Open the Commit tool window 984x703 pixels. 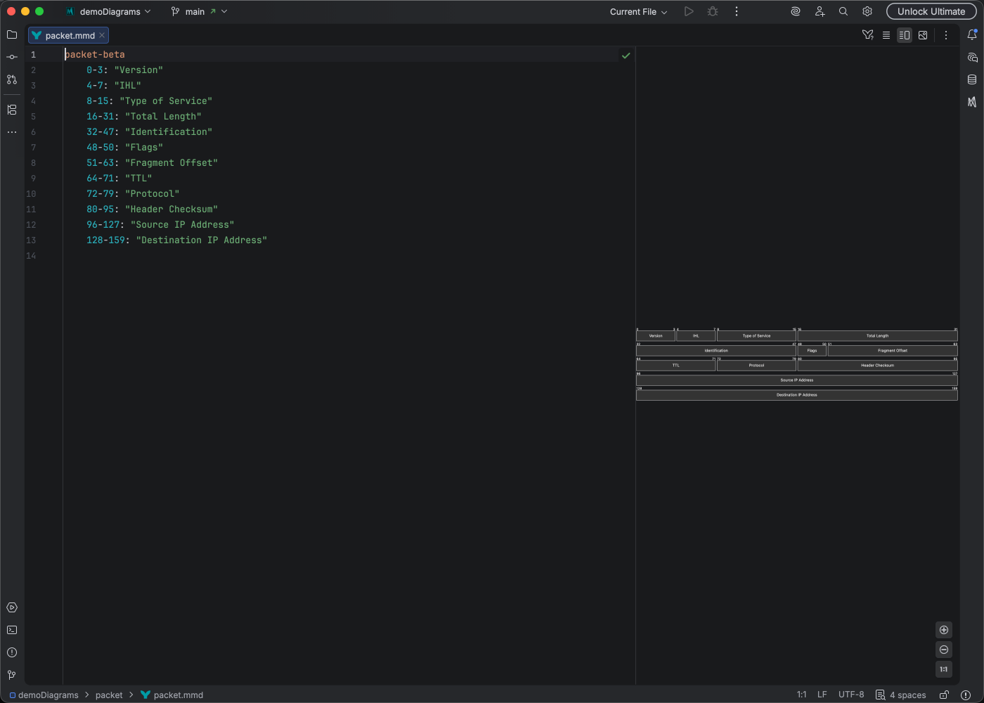click(11, 57)
